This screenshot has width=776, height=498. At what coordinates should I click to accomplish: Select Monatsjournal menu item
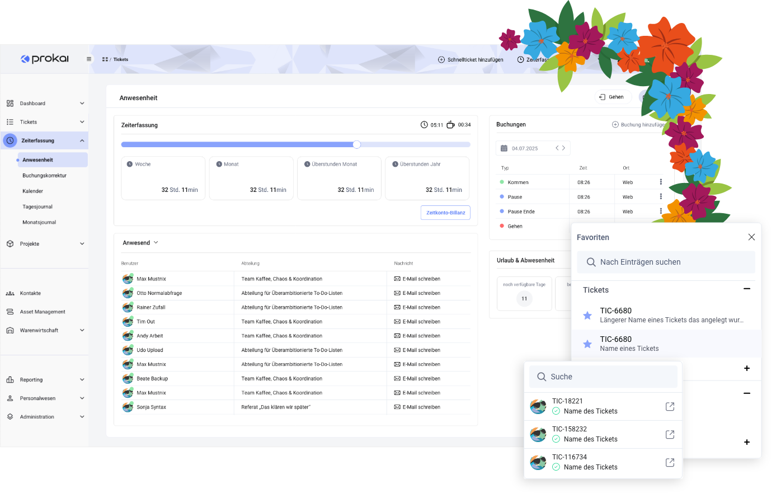pos(39,223)
